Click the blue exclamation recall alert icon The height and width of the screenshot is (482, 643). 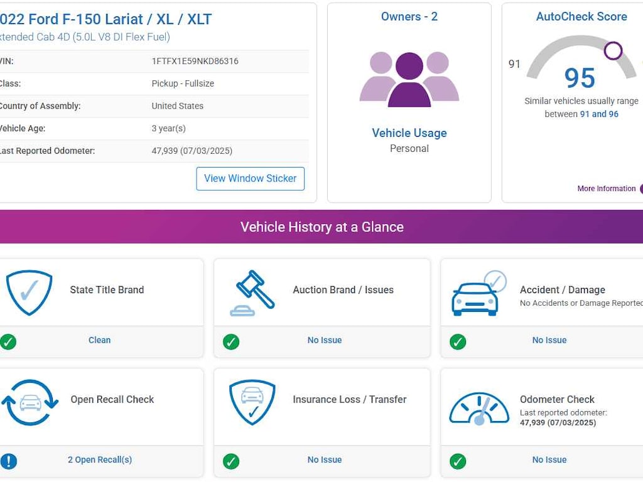coord(8,461)
